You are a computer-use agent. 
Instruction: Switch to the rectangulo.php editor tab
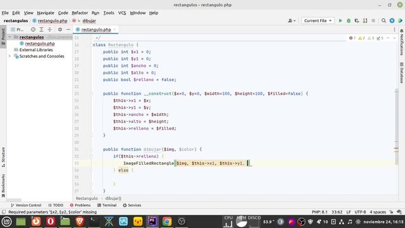[96, 30]
